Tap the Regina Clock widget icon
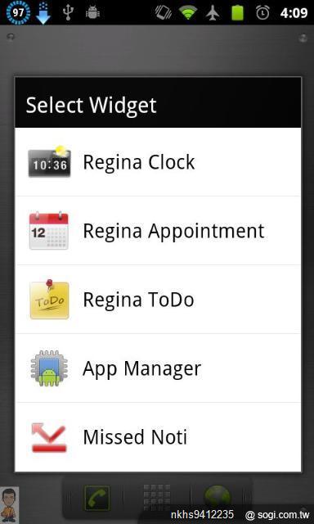The width and height of the screenshot is (314, 524). click(49, 161)
